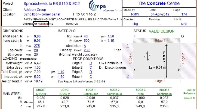Click the fy steel strength value 500
This screenshot has width=197, height=109.
[x=87, y=41]
